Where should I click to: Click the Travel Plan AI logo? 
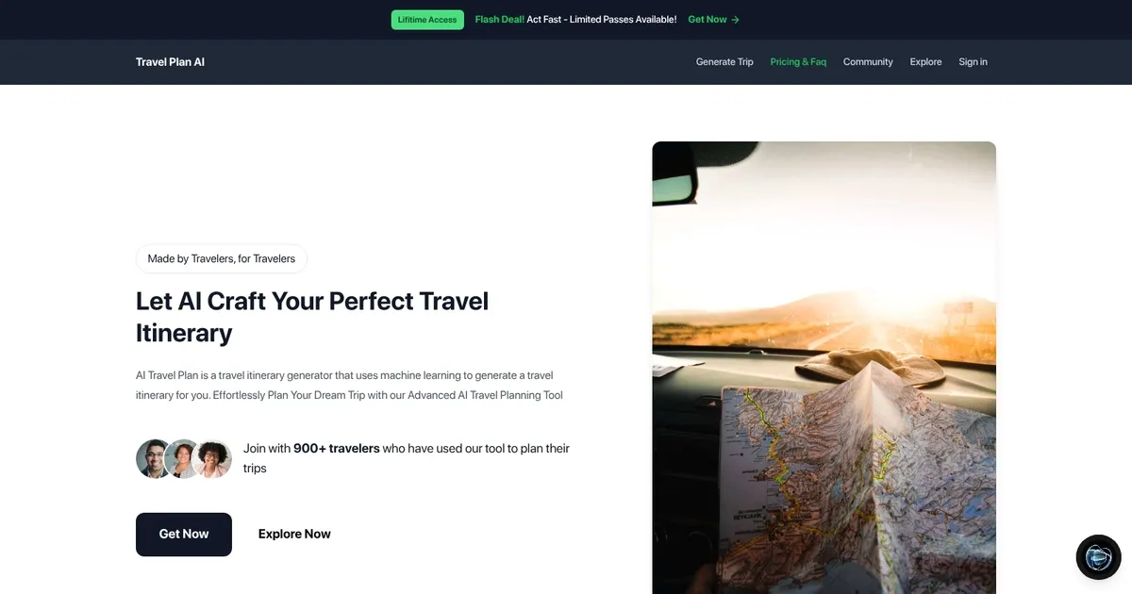pyautogui.click(x=170, y=62)
